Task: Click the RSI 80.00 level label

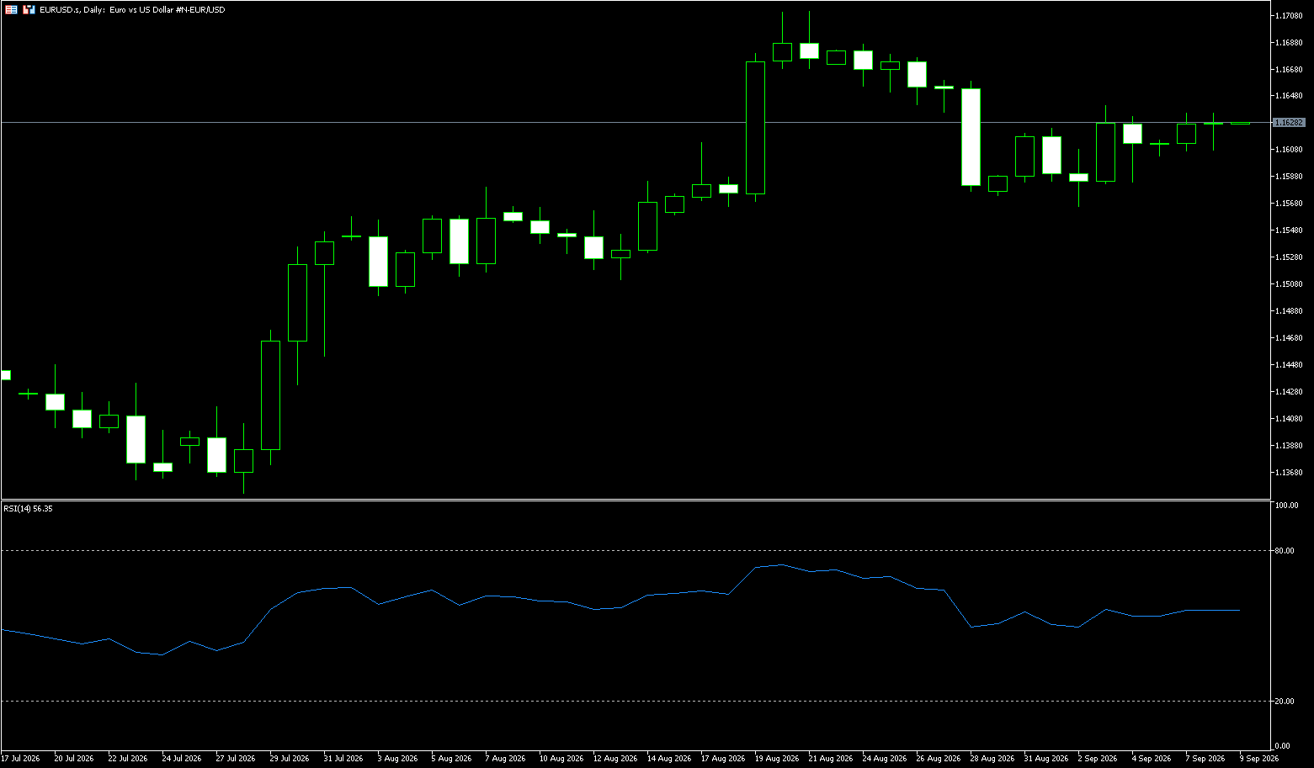Action: point(1285,551)
